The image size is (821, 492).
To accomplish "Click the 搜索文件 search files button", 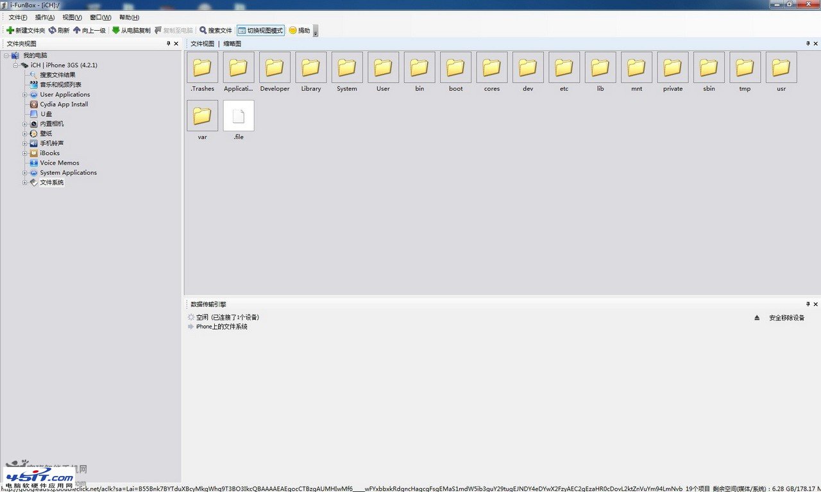I will [216, 30].
